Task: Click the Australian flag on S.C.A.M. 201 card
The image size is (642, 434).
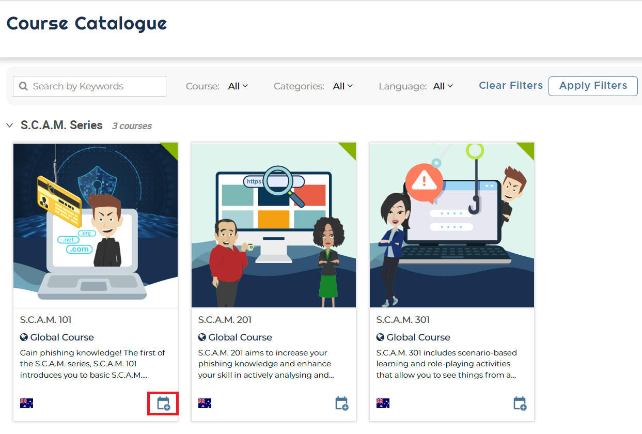Action: point(205,403)
